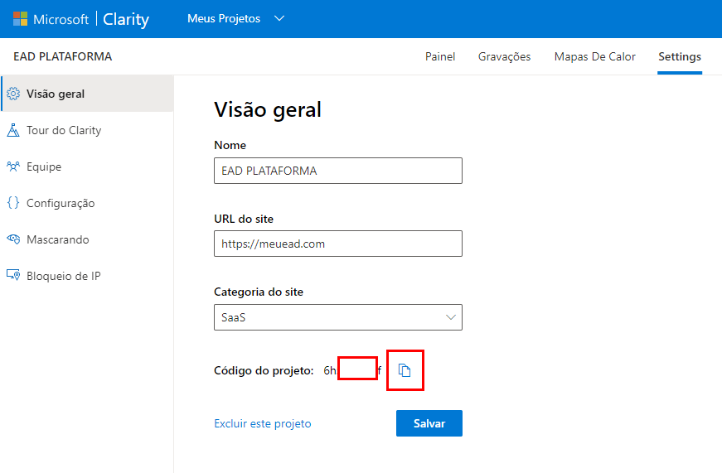Click the Clarity brand name in header
This screenshot has width=722, height=473.
click(x=126, y=19)
